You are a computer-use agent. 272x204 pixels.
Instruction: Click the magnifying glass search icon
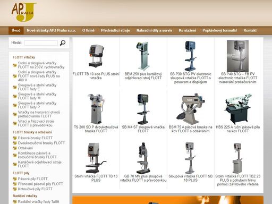tap(63, 42)
